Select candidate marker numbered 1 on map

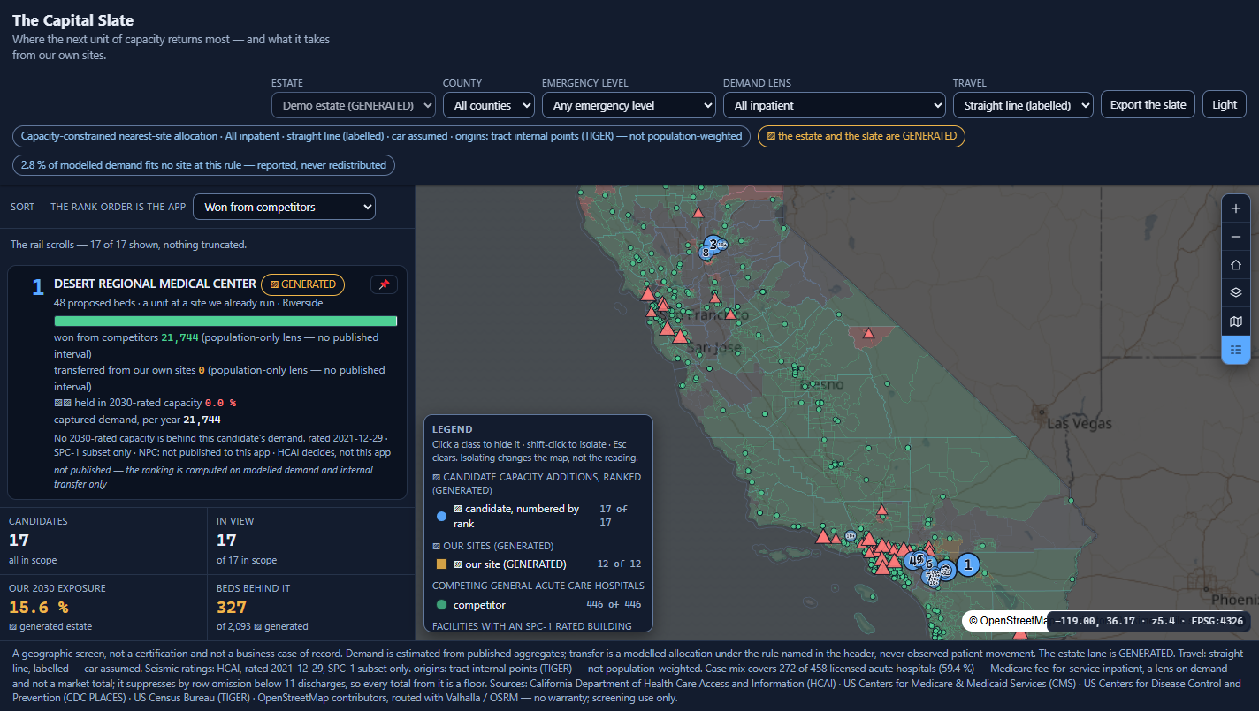[968, 564]
